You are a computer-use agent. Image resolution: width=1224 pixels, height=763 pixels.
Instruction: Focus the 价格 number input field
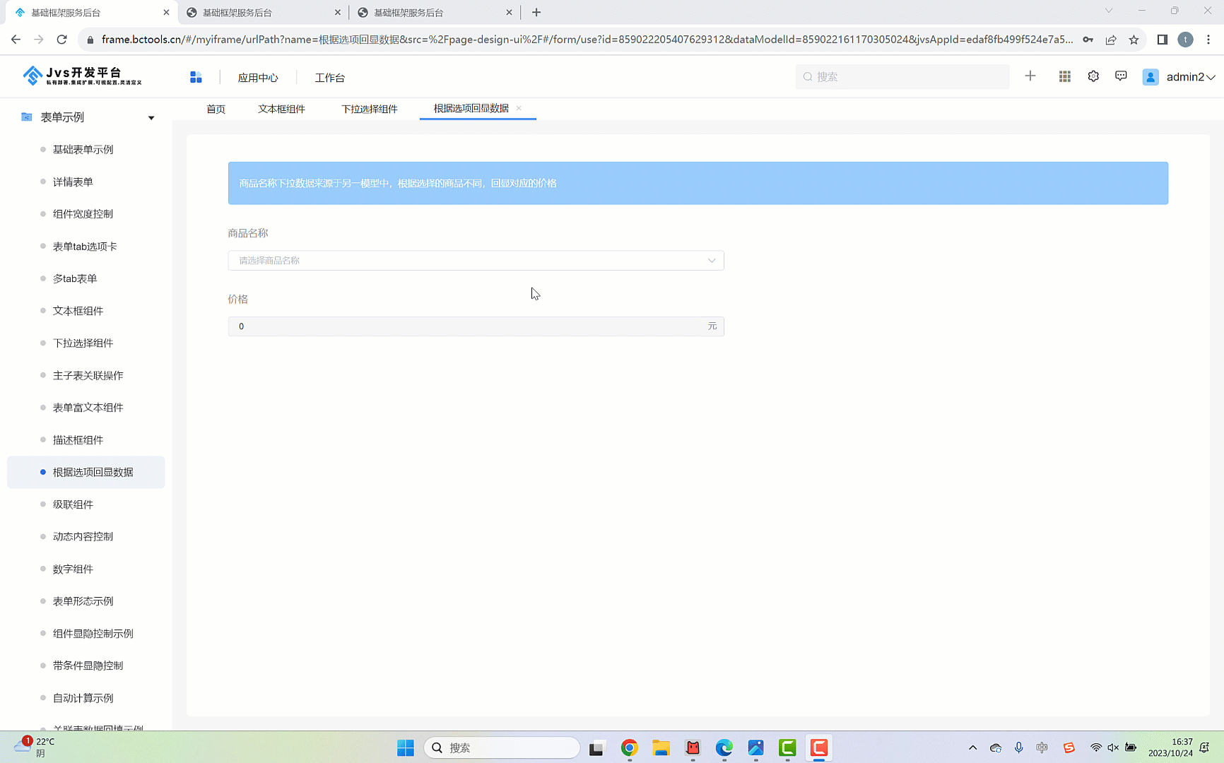(x=476, y=326)
